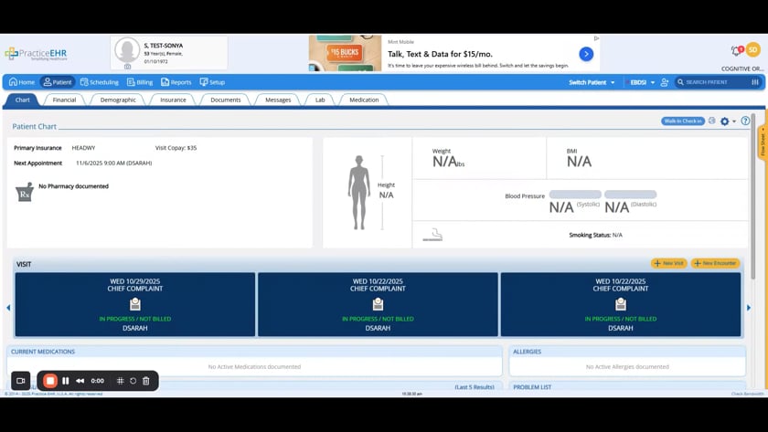Click clipboard icon on 10/29/2025 visit
This screenshot has width=768, height=432.
pyautogui.click(x=135, y=304)
